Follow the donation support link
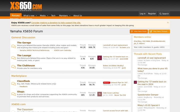This screenshot has width=180, height=112. [56, 23]
